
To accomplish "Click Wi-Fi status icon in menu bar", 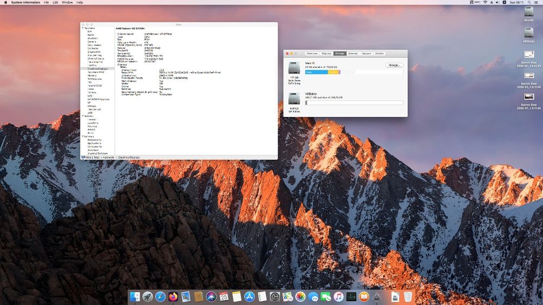I will tap(485, 2).
